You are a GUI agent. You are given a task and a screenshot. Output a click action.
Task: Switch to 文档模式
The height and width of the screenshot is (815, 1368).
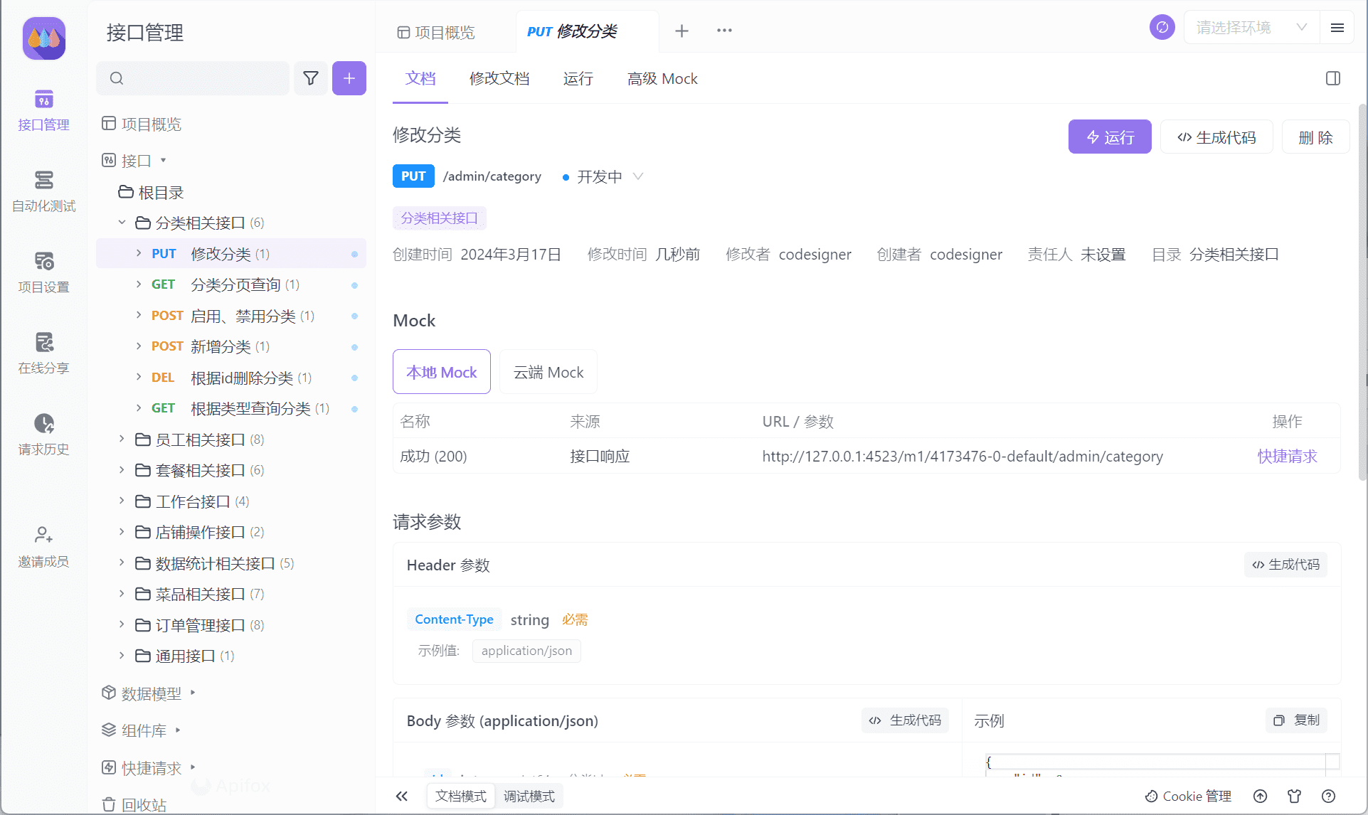[461, 796]
